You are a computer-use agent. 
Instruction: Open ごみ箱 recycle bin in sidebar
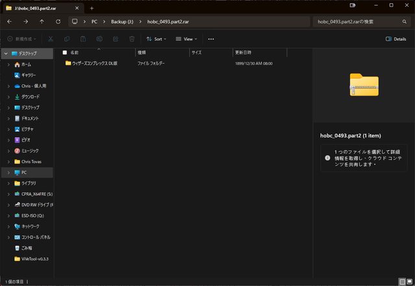[x=27, y=248]
